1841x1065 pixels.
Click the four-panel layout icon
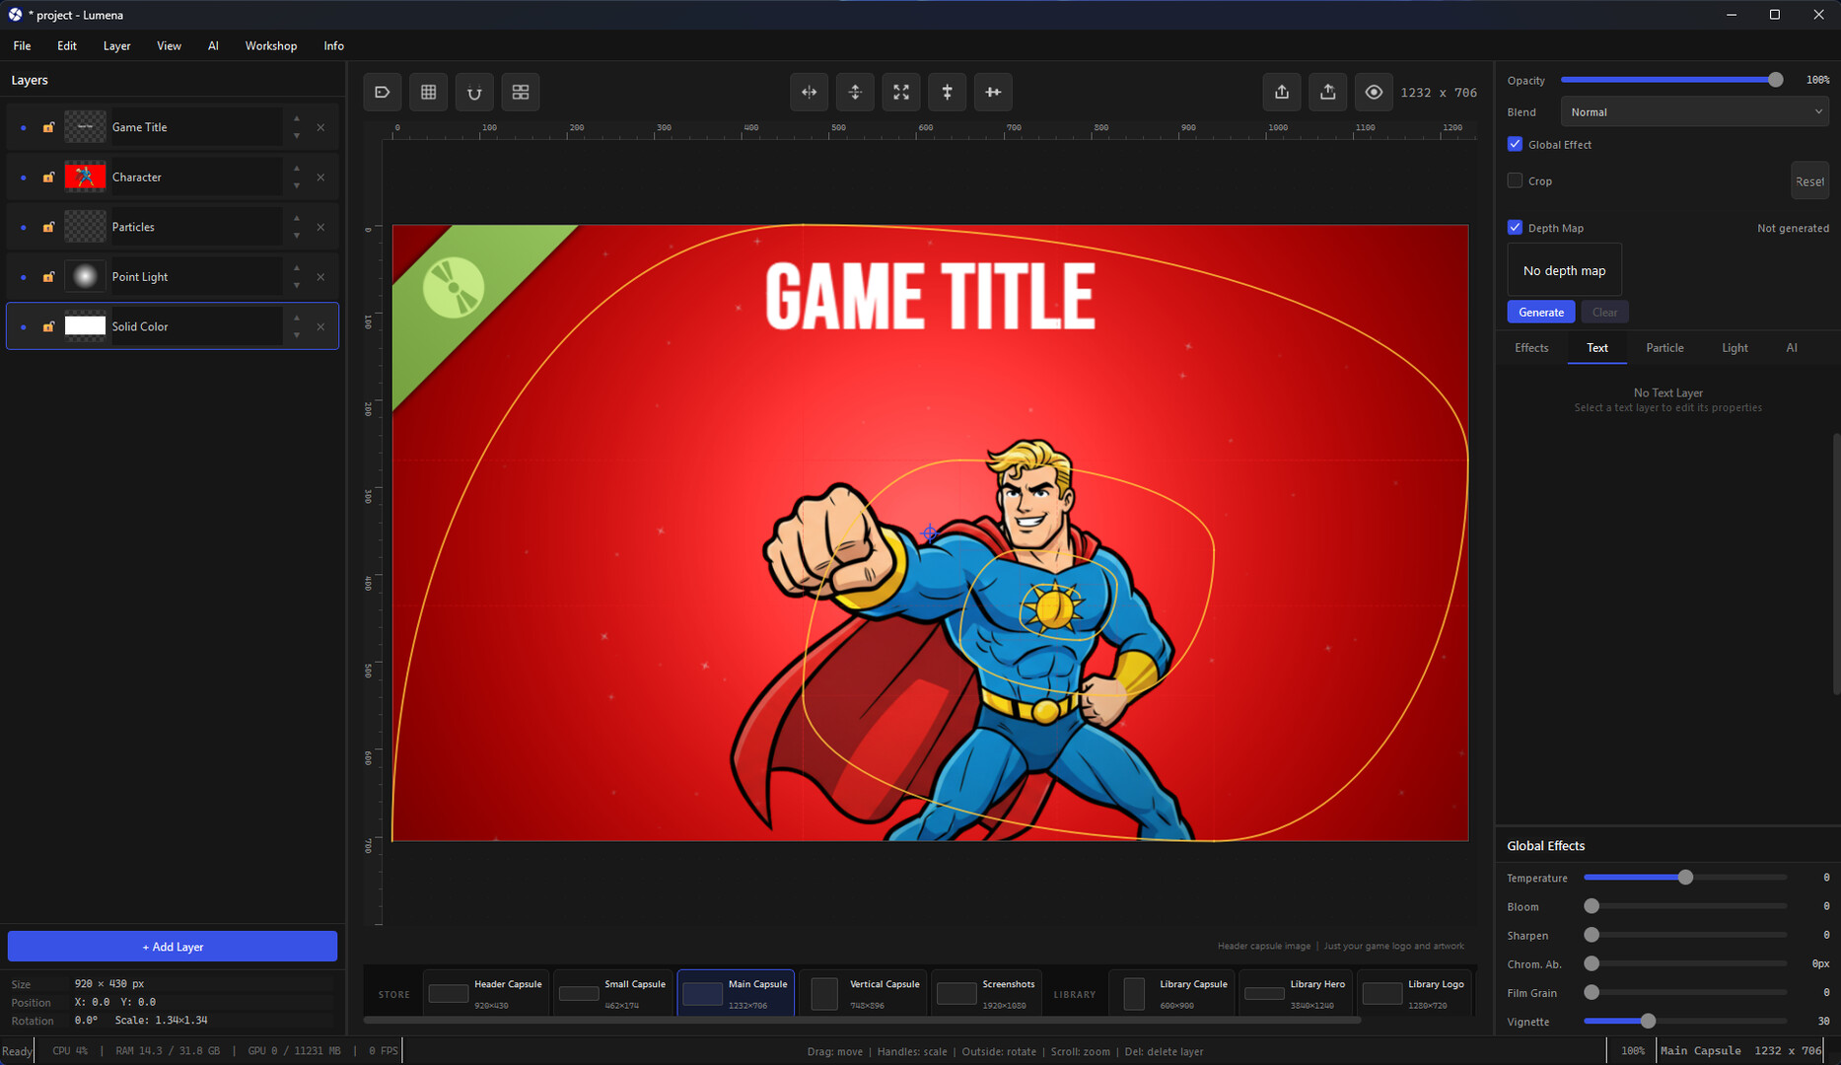pos(521,92)
